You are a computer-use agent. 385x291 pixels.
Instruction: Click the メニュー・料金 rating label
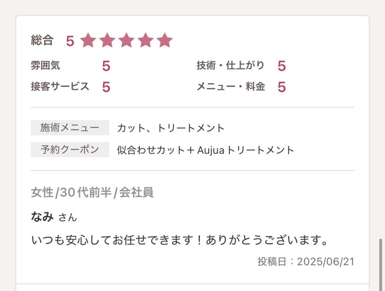pyautogui.click(x=231, y=87)
